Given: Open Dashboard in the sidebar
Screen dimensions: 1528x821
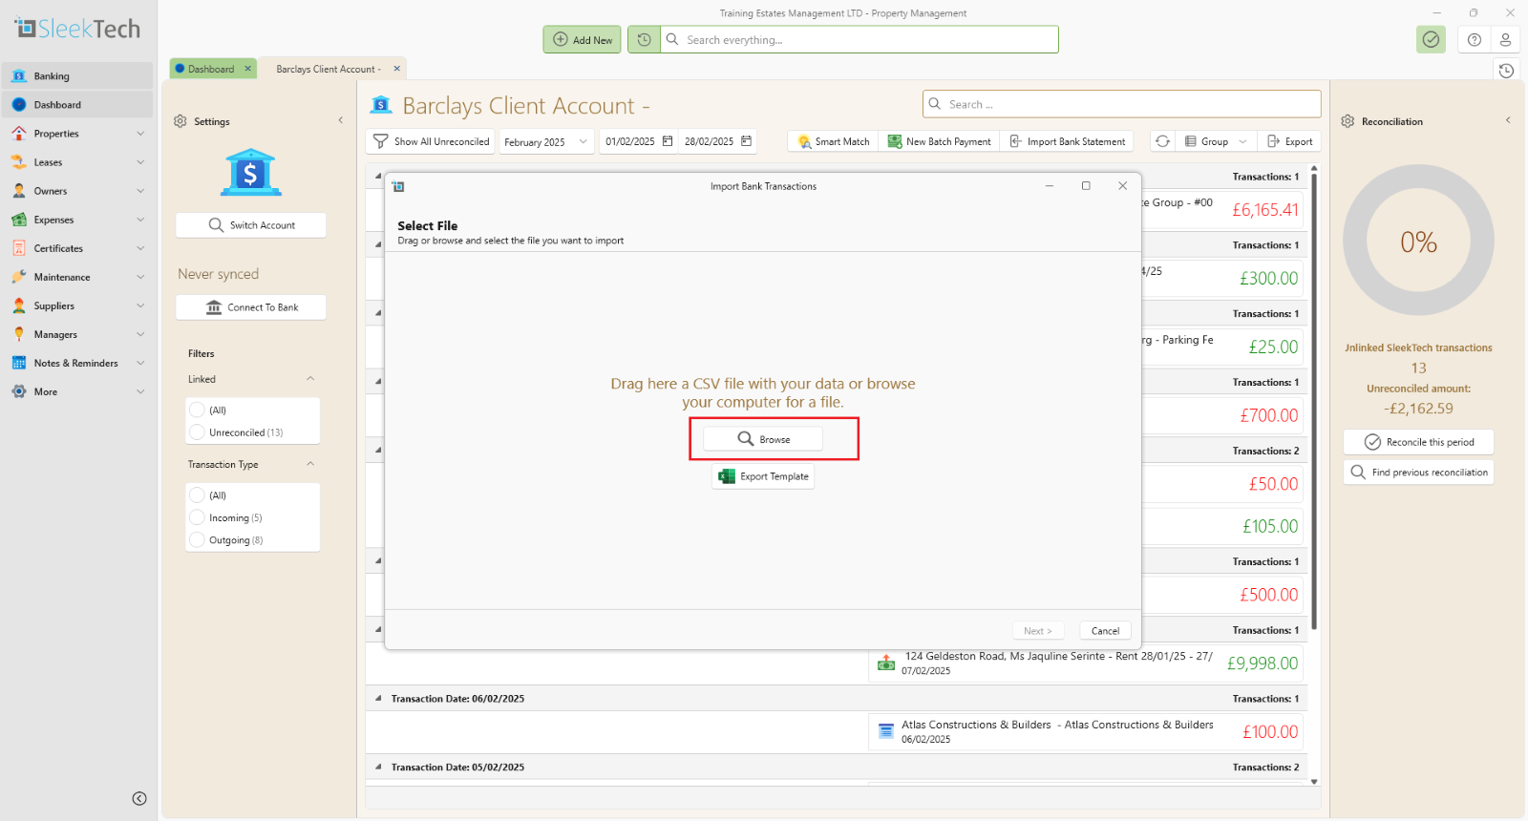Looking at the screenshot, I should click(x=77, y=105).
